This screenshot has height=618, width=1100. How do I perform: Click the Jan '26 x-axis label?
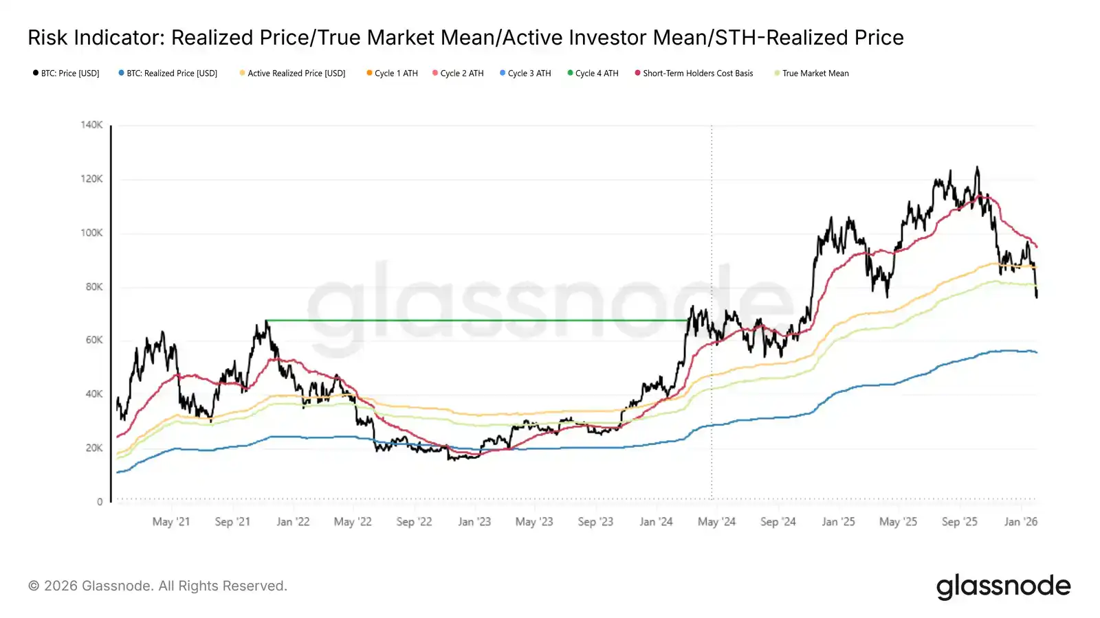pos(1020,522)
